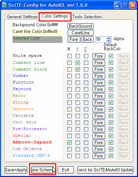Click the CaretLine color button
Viewport: 138px width, 177px height.
(x=81, y=33)
